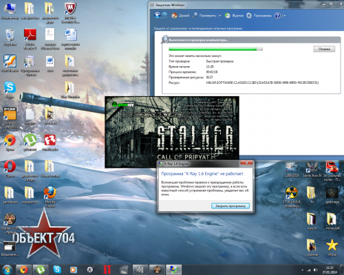Launch Mozilla Firefox desktop shortcut
344x275 pixels.
point(50,197)
